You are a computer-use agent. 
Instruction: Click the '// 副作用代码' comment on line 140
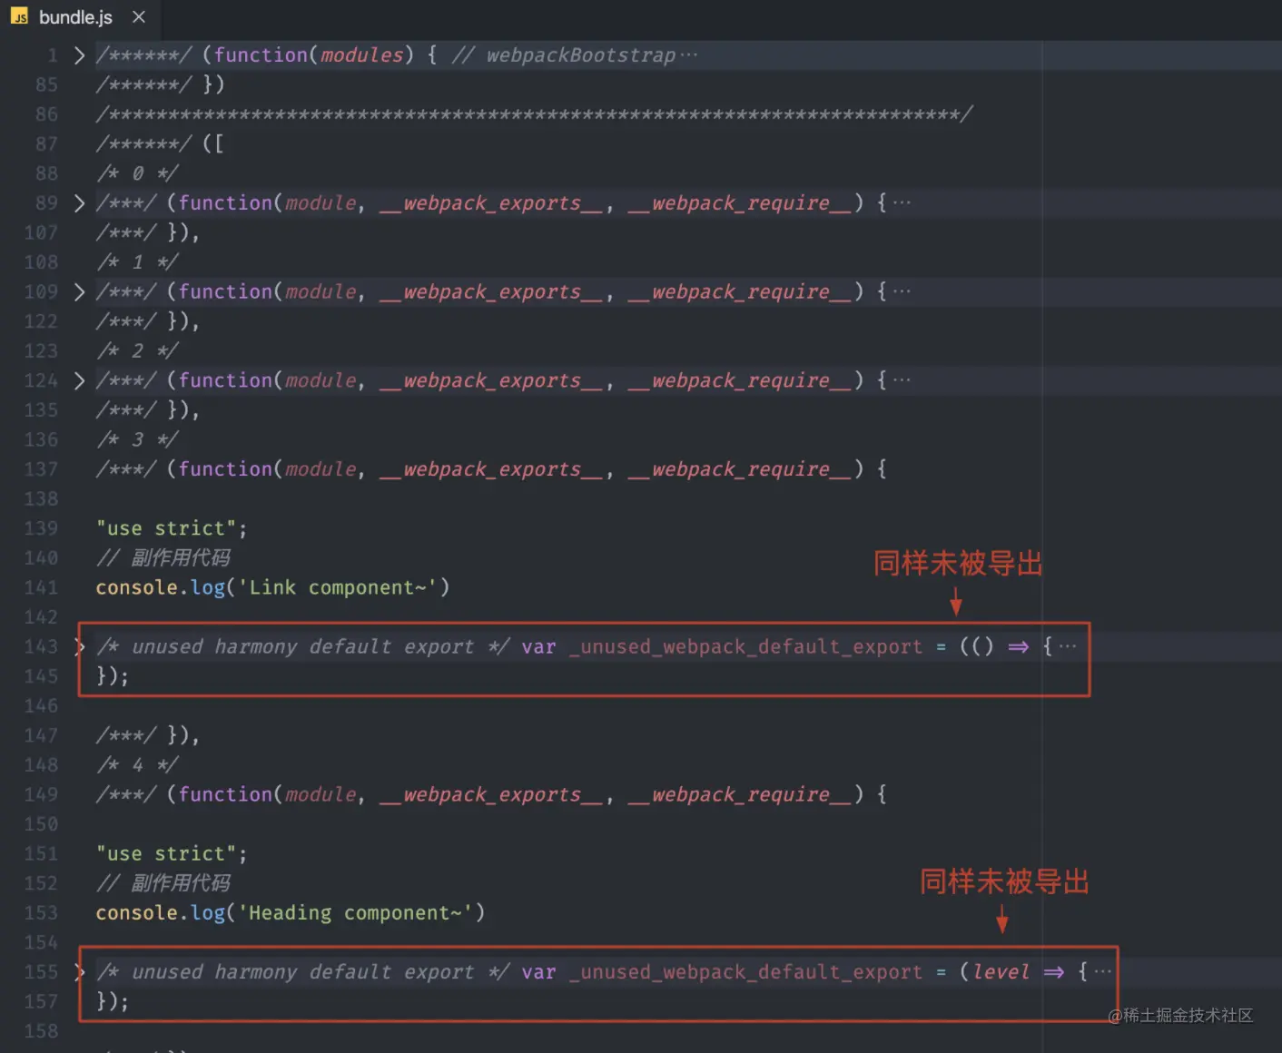163,558
